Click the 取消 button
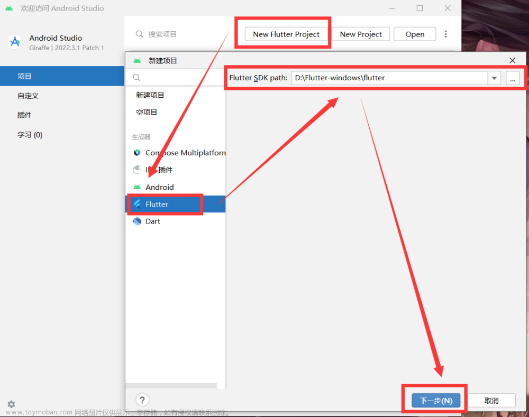529x417 pixels. pyautogui.click(x=491, y=401)
